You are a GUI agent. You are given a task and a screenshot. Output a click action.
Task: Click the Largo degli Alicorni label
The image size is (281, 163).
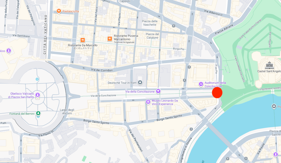point(67,112)
